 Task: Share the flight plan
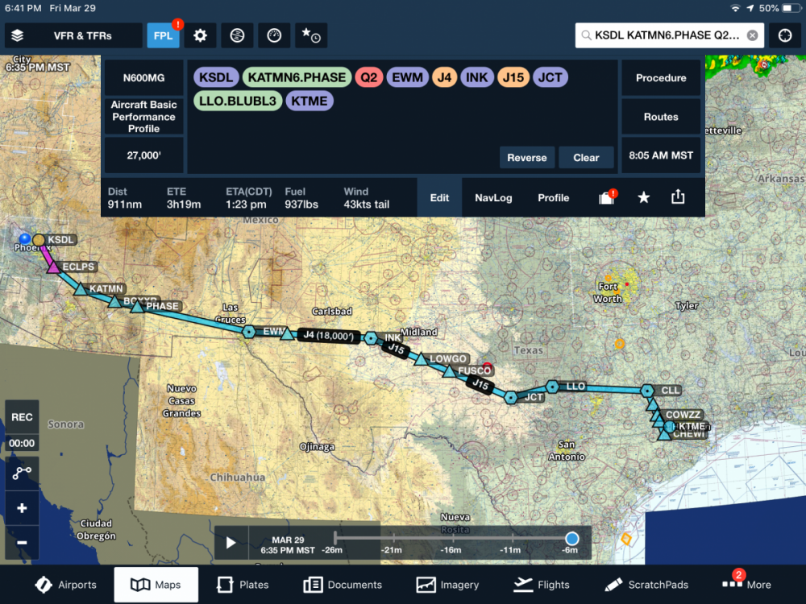pyautogui.click(x=678, y=197)
